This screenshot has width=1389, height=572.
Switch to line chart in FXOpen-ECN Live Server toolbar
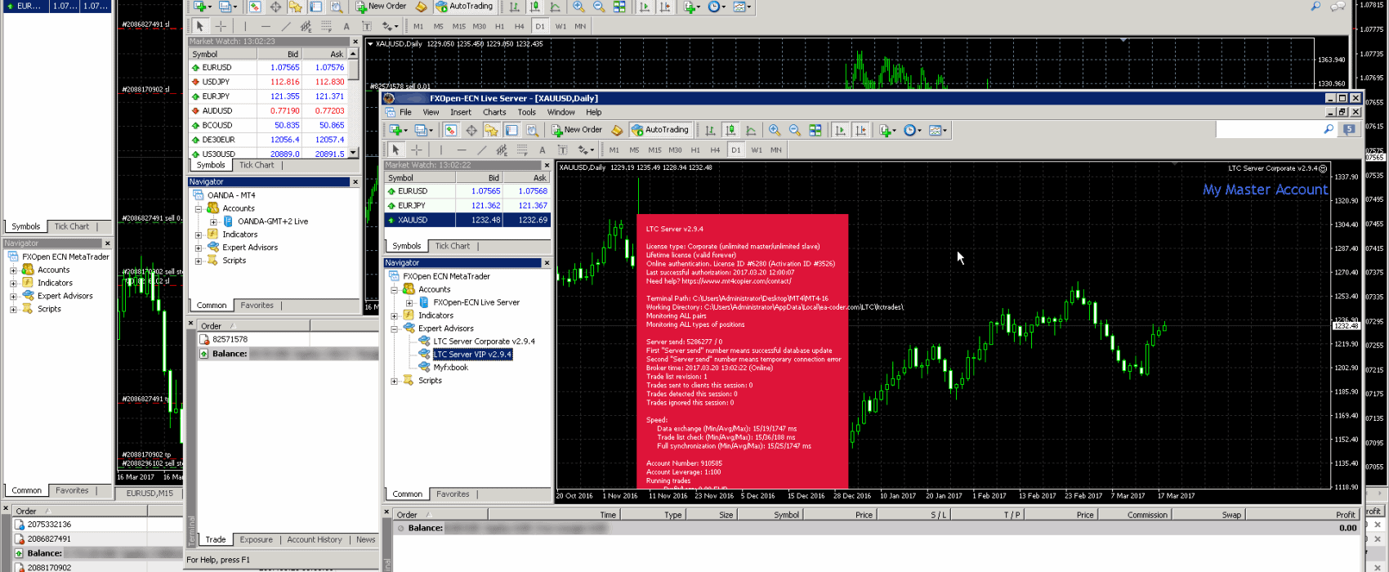click(x=751, y=130)
